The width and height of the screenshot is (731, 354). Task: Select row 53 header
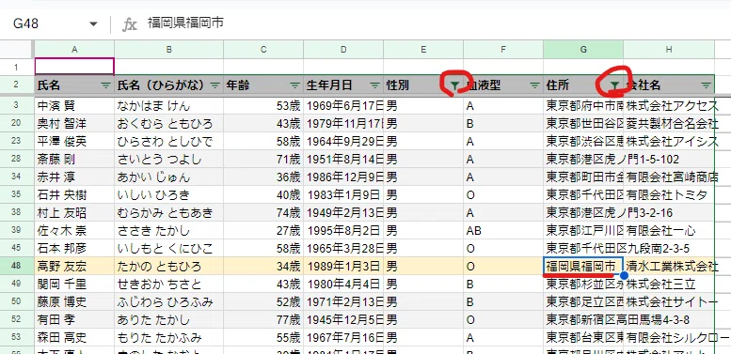(x=17, y=338)
